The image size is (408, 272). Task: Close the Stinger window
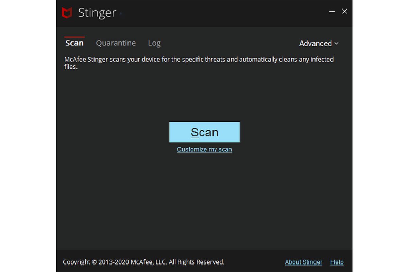344,11
